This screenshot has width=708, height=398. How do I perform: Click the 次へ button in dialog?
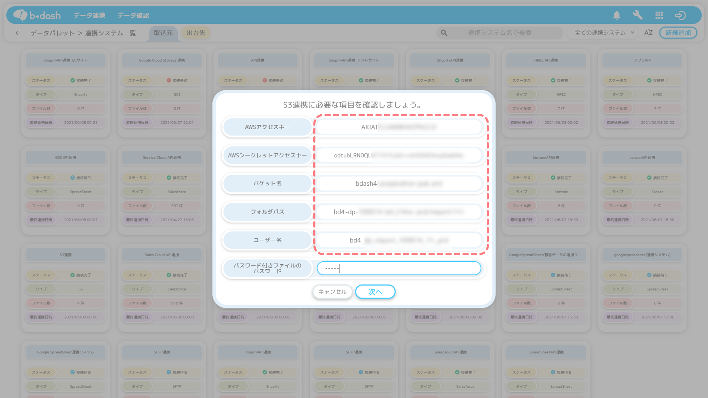point(375,292)
